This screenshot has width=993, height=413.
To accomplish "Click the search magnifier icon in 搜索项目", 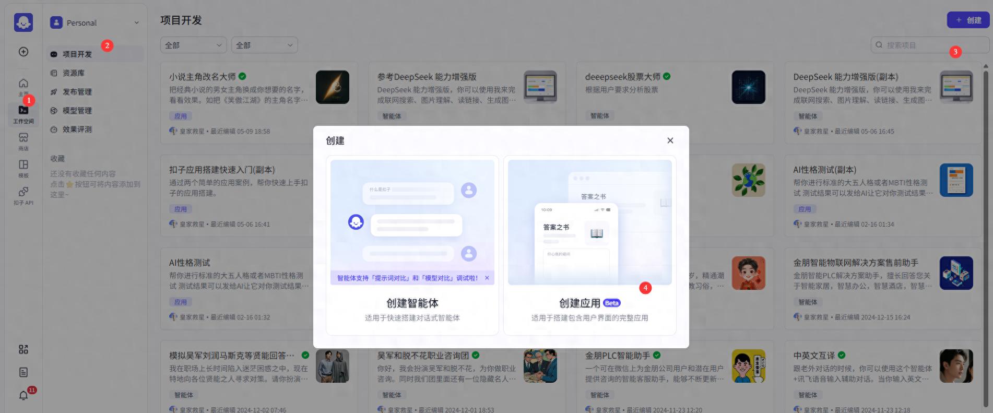I will (x=879, y=45).
